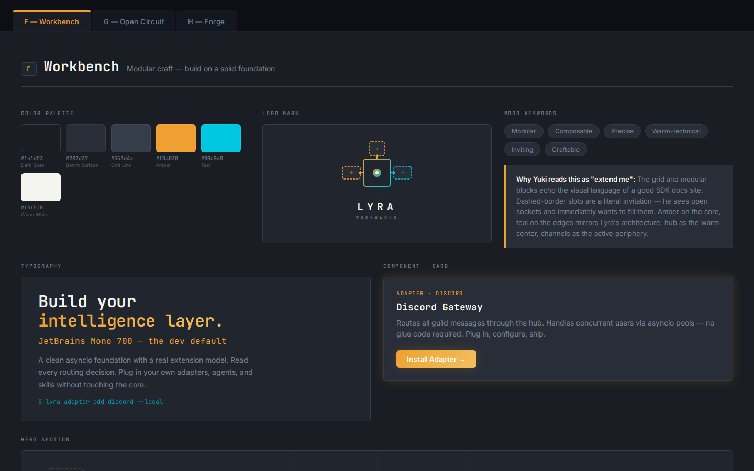Image resolution: width=754 pixels, height=471 pixels.
Task: Click the lyra adapter add discord command
Action: pyautogui.click(x=101, y=402)
